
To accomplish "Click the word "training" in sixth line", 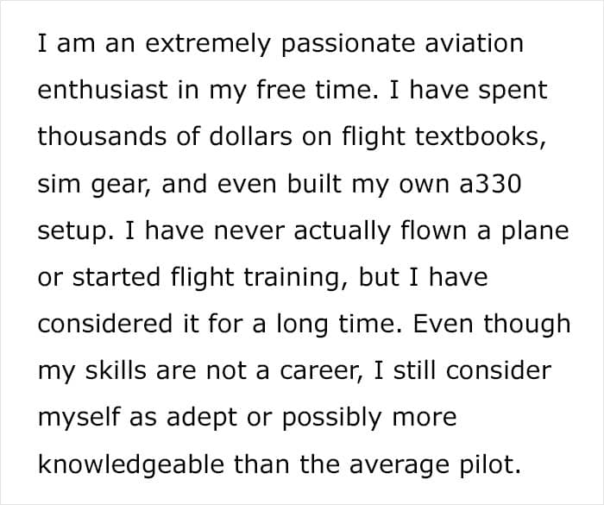I will (292, 279).
